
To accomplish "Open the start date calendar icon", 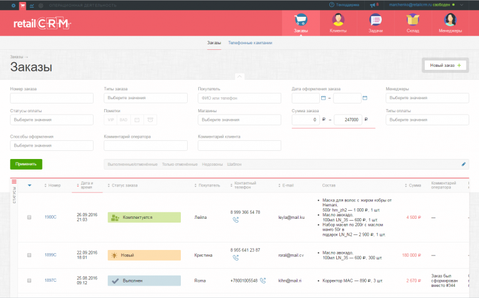I will (323, 98).
